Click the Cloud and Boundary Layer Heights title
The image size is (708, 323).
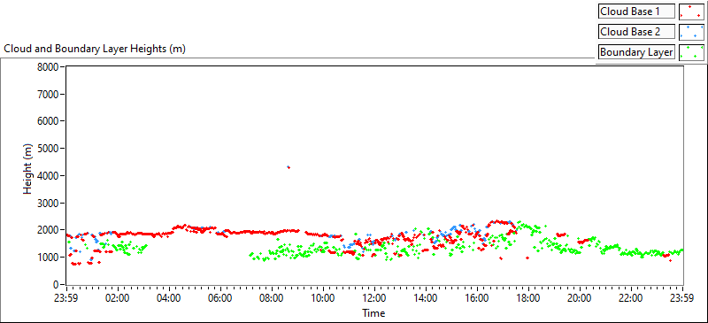(95, 49)
